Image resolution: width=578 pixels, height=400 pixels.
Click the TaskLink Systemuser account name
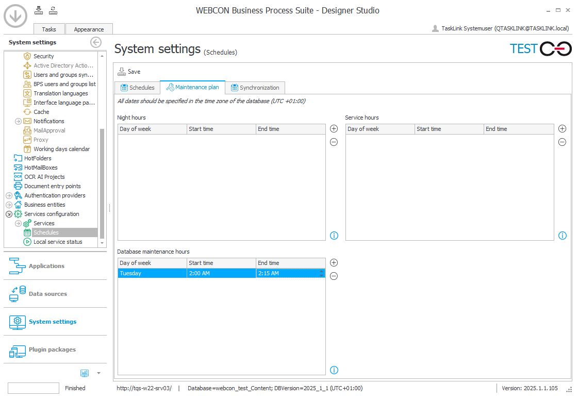(x=505, y=28)
